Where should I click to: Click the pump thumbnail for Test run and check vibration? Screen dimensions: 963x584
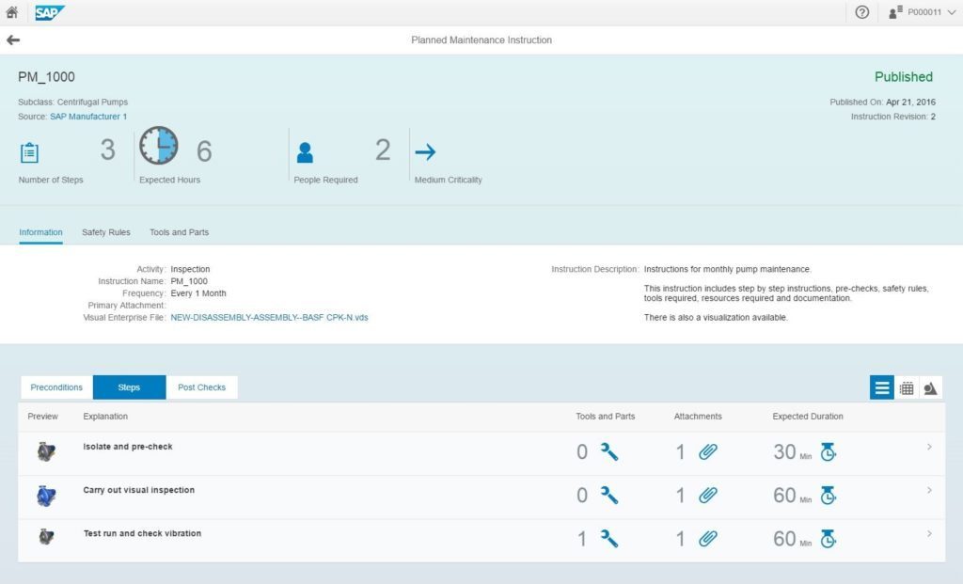point(46,537)
